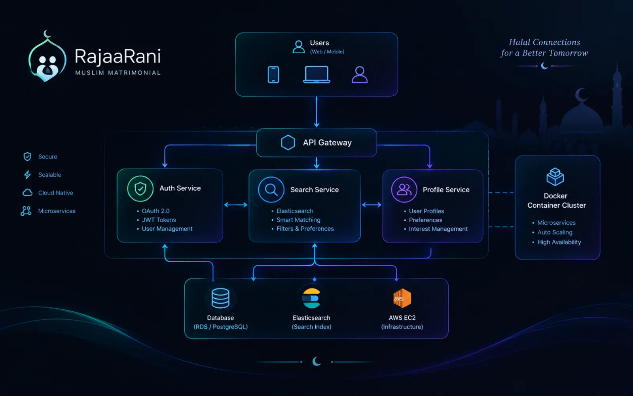Click the '(RDS / PostgreSQL)' caption
The image size is (633, 396).
pos(220,327)
